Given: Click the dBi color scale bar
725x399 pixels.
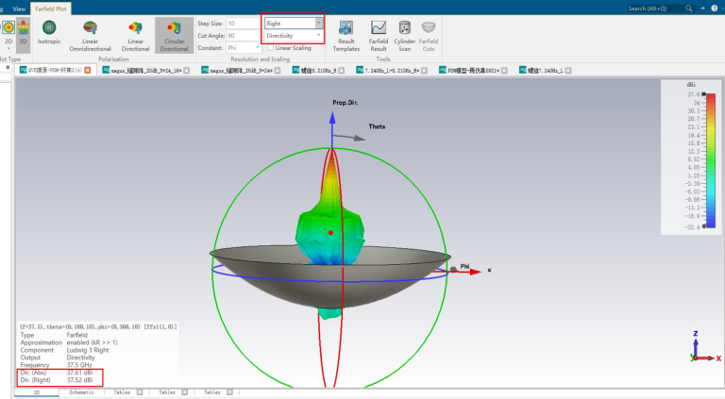Looking at the screenshot, I should click(711, 160).
